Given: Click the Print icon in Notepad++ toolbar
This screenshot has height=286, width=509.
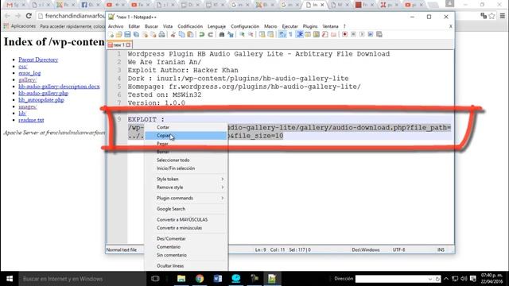Looking at the screenshot, I should [162, 34].
